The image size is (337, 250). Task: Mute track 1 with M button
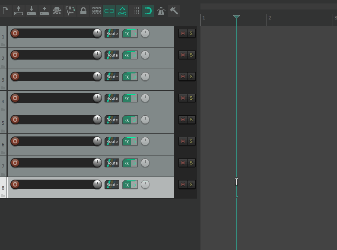click(x=183, y=33)
